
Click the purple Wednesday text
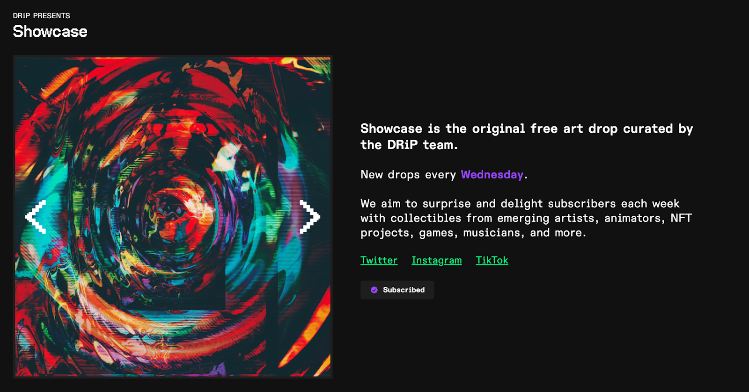[492, 174]
